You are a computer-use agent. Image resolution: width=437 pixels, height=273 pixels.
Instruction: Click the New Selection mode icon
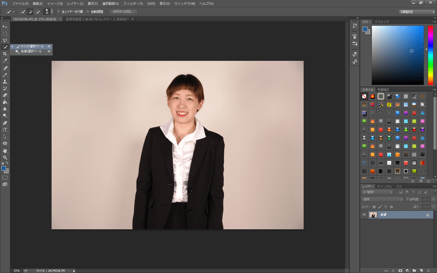click(23, 12)
